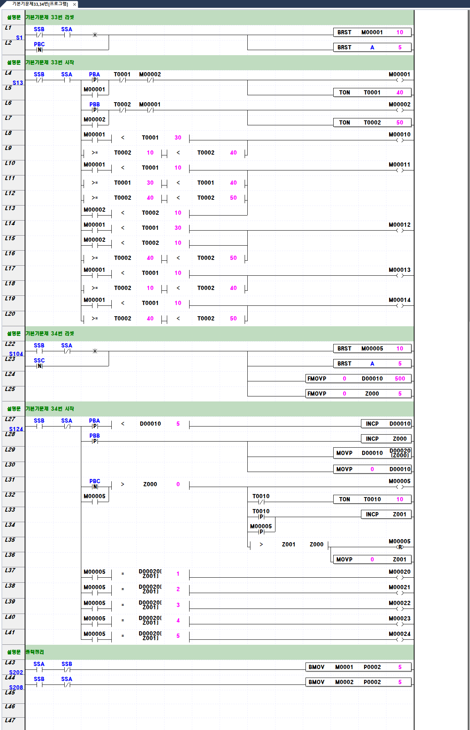Click the M00005 reset coil on L35
The height and width of the screenshot is (730, 470).
click(x=400, y=547)
